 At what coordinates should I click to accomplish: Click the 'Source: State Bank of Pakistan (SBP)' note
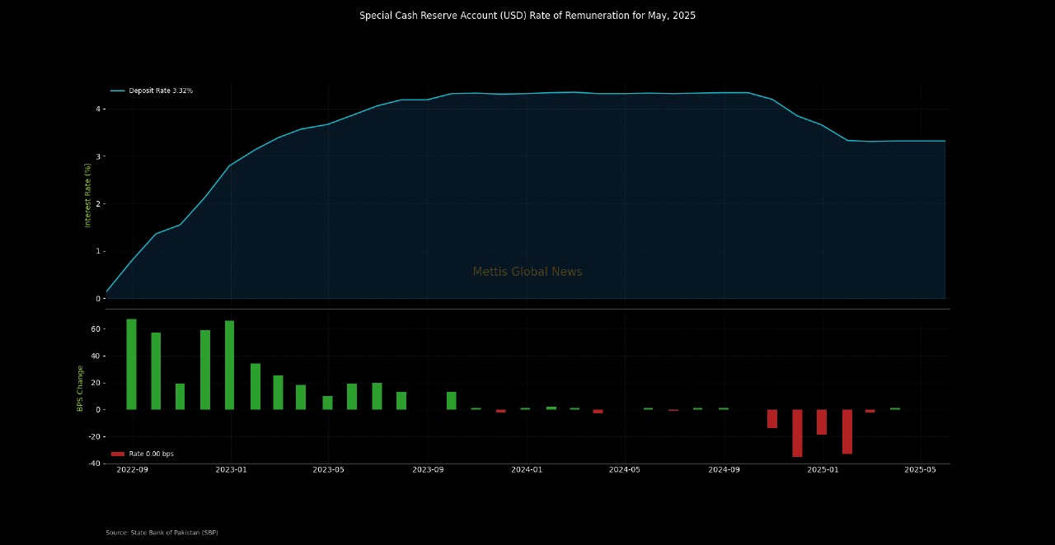point(162,533)
